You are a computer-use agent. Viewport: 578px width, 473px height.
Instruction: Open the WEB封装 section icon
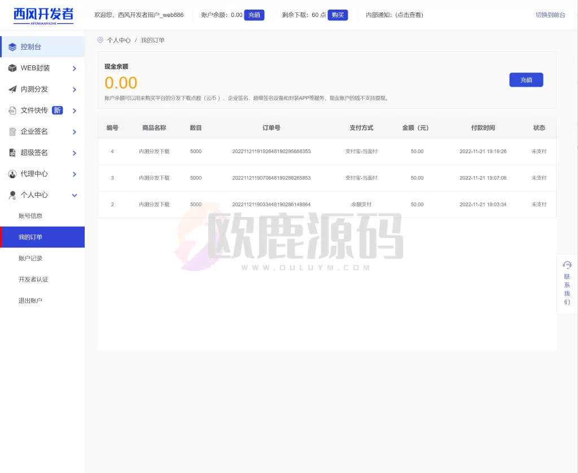click(11, 68)
